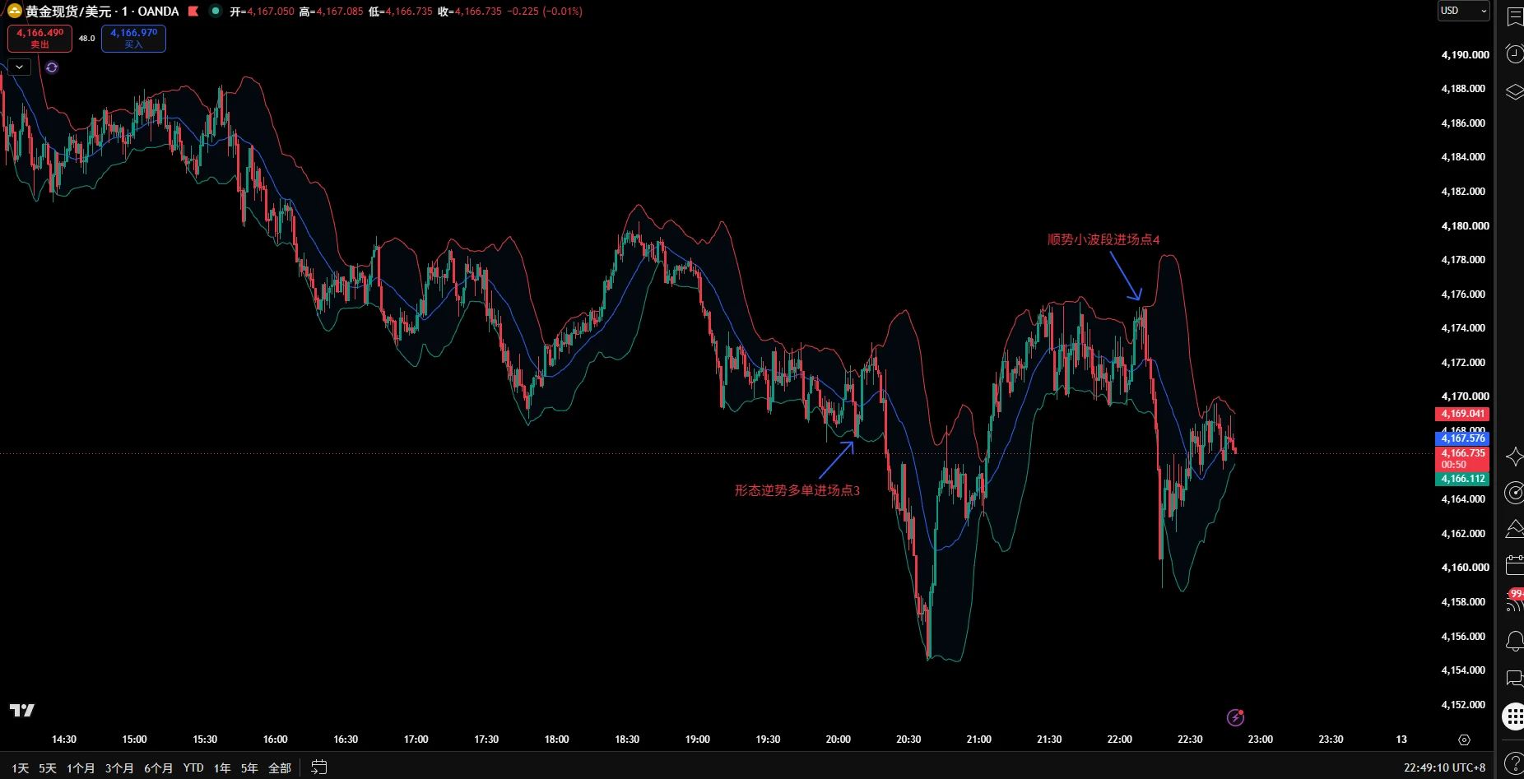
Task: Click the blue price label 4,167.576
Action: (1463, 438)
